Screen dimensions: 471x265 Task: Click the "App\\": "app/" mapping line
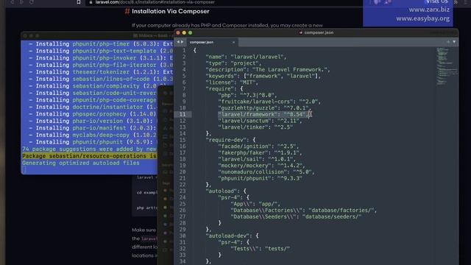click(255, 204)
